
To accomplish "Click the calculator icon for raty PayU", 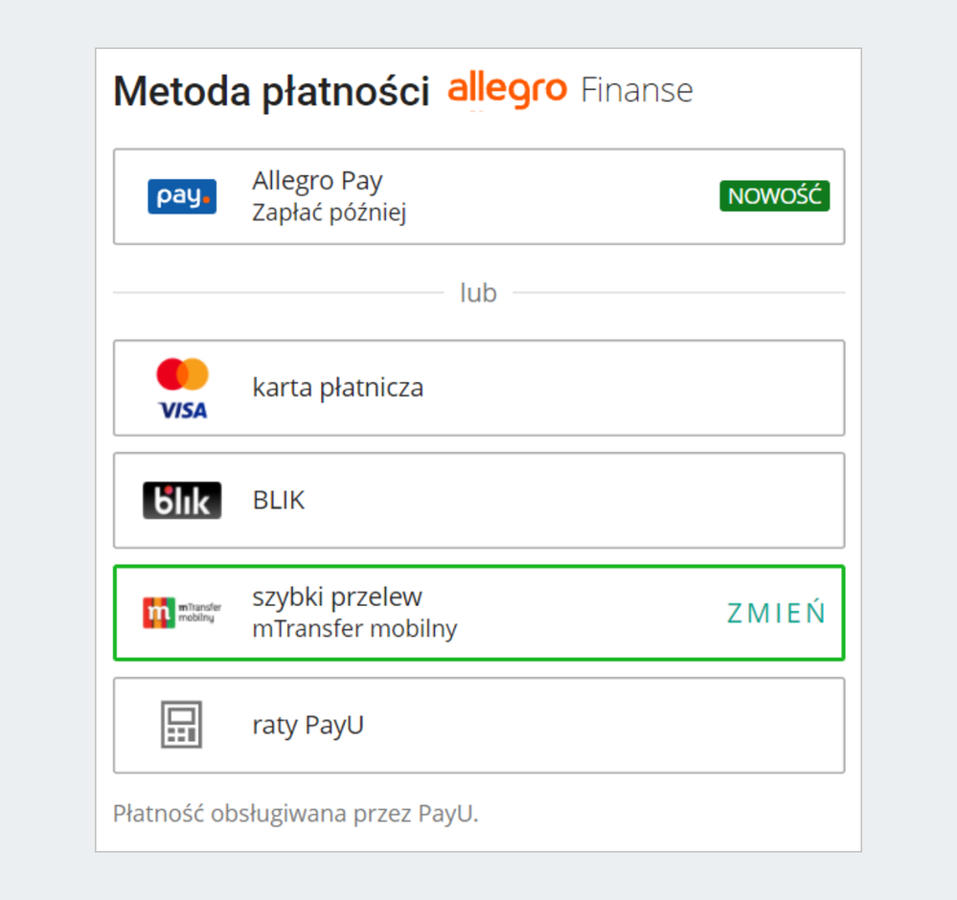I will [181, 724].
